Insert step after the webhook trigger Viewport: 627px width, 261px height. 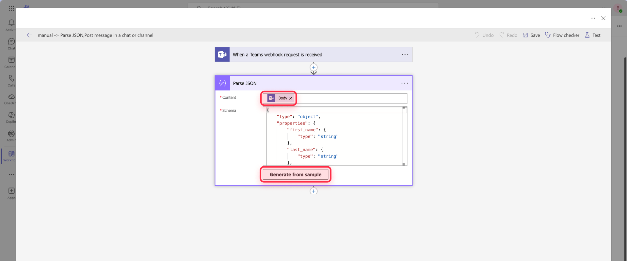click(313, 67)
